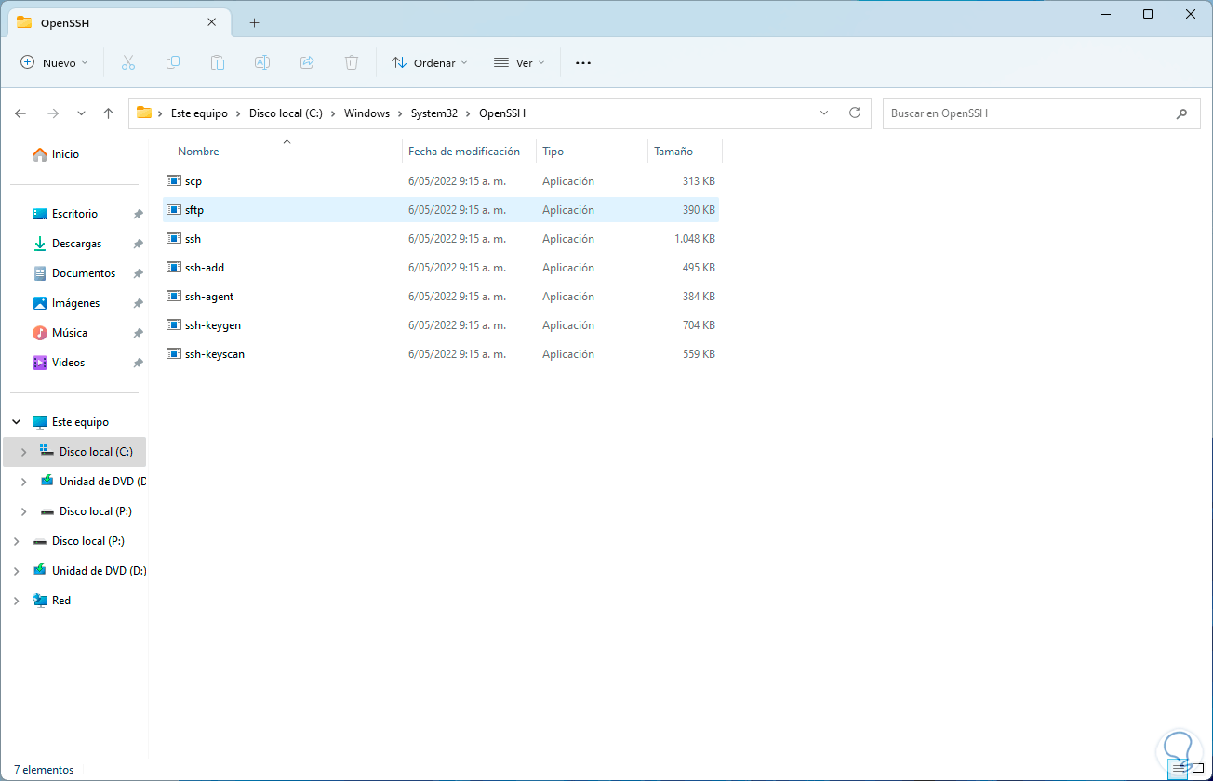The width and height of the screenshot is (1213, 781).
Task: Select the ssh-agent file name
Action: pos(209,297)
